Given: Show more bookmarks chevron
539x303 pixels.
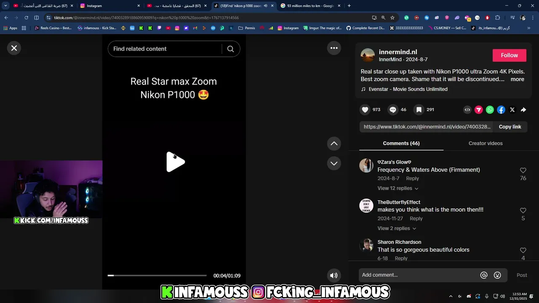Looking at the screenshot, I should coord(529,28).
